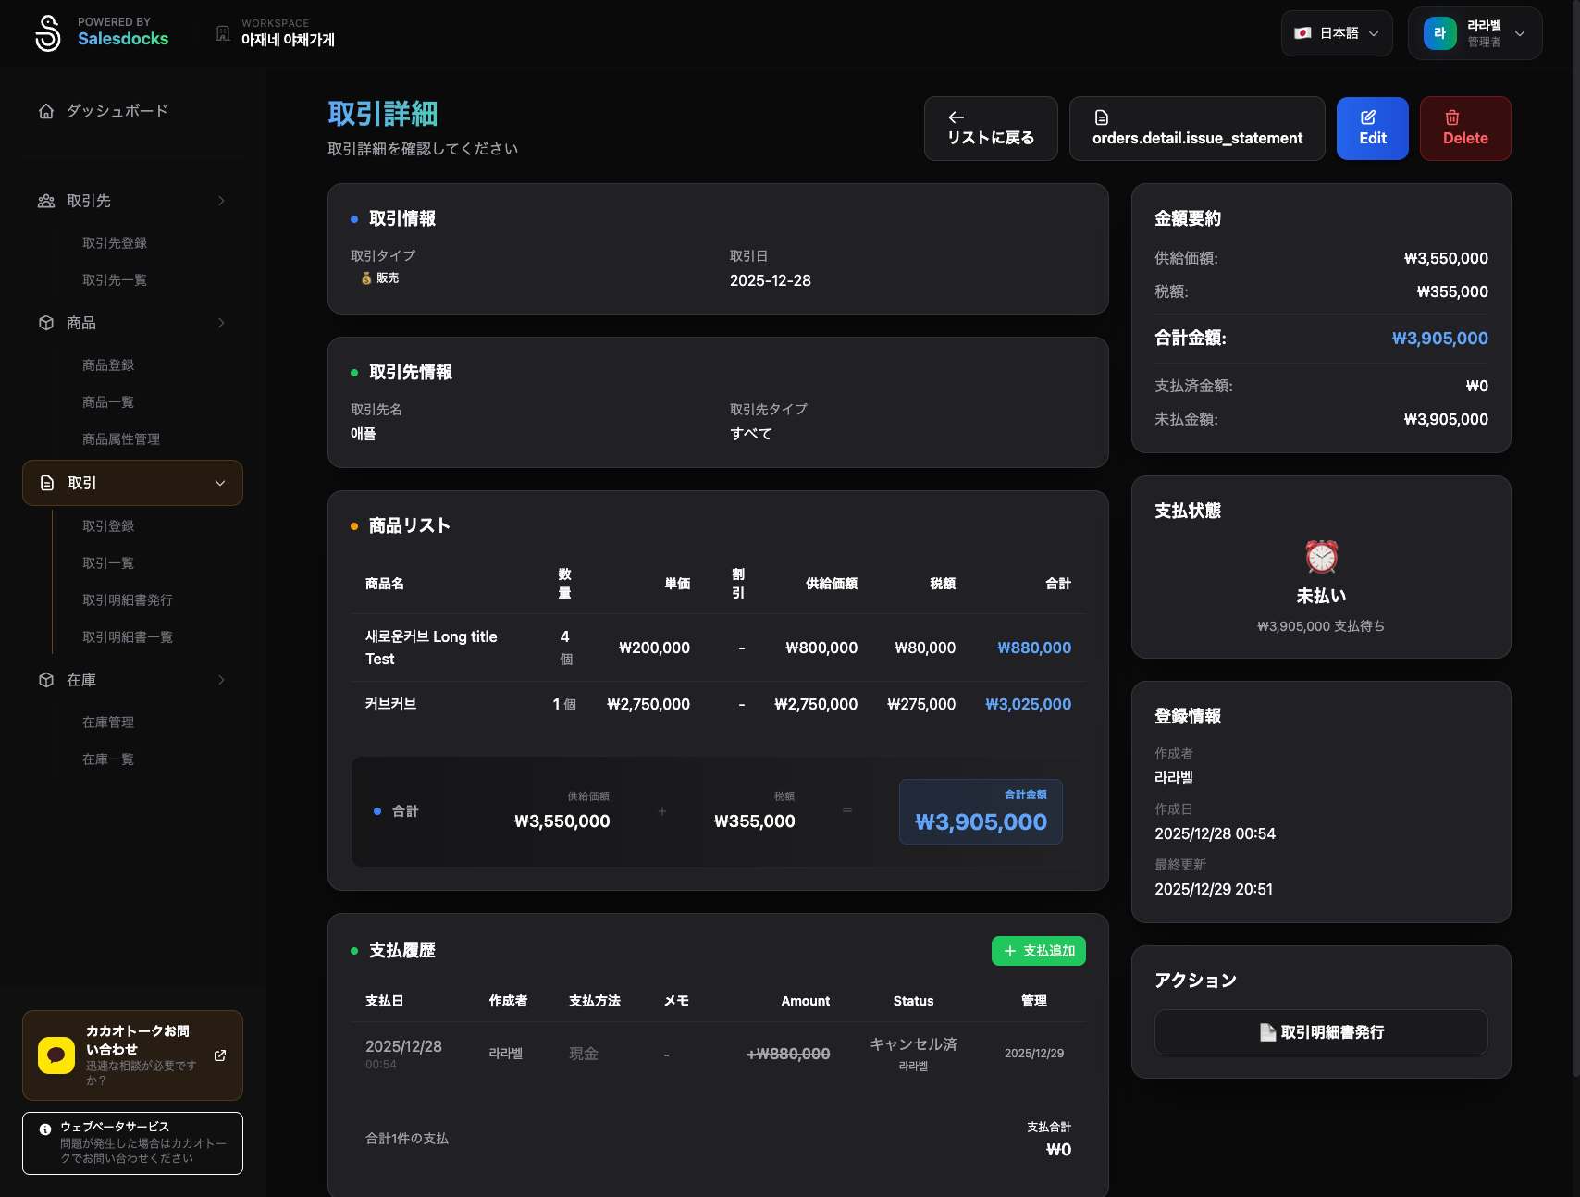Click the user avatar 라 icon
This screenshot has height=1197, width=1580.
pos(1439,33)
